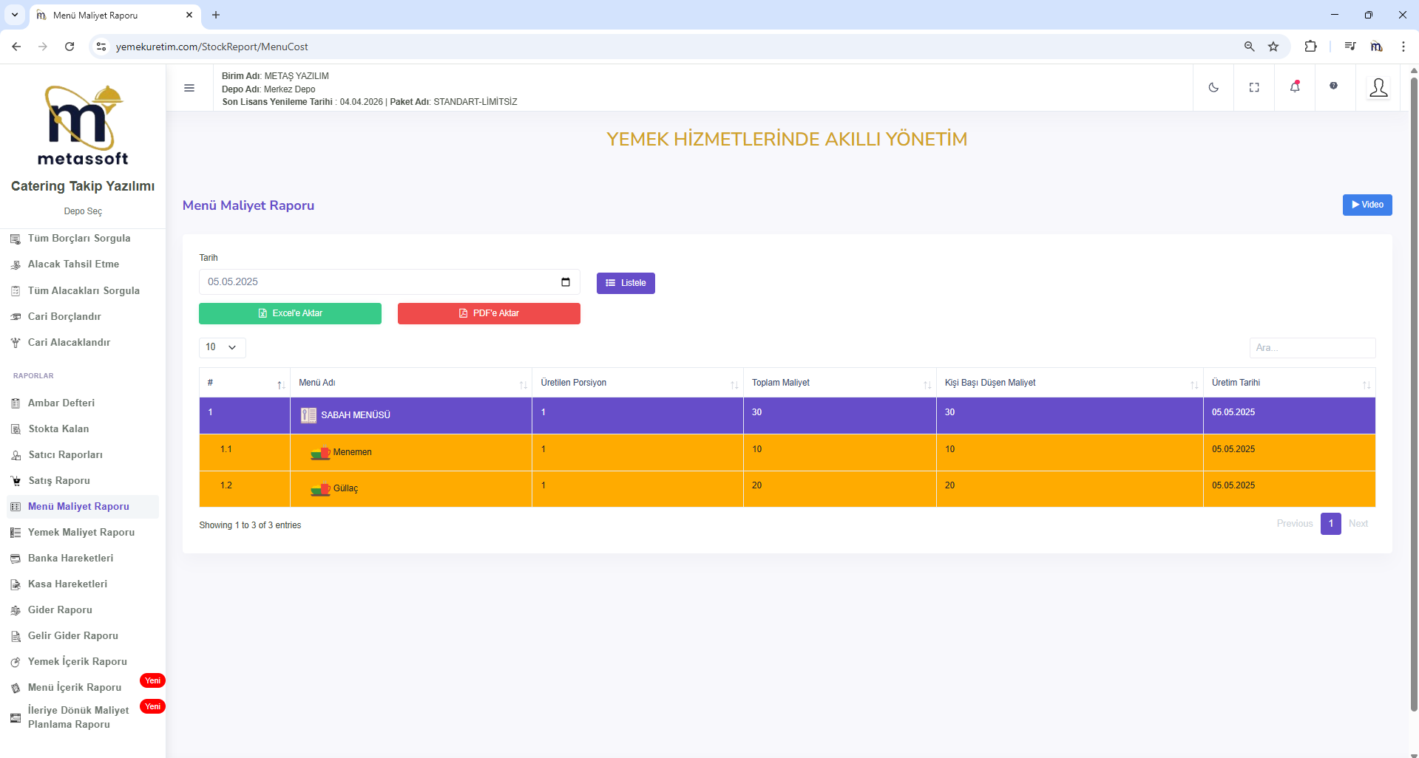Open browser extensions puzzle icon

point(1310,47)
